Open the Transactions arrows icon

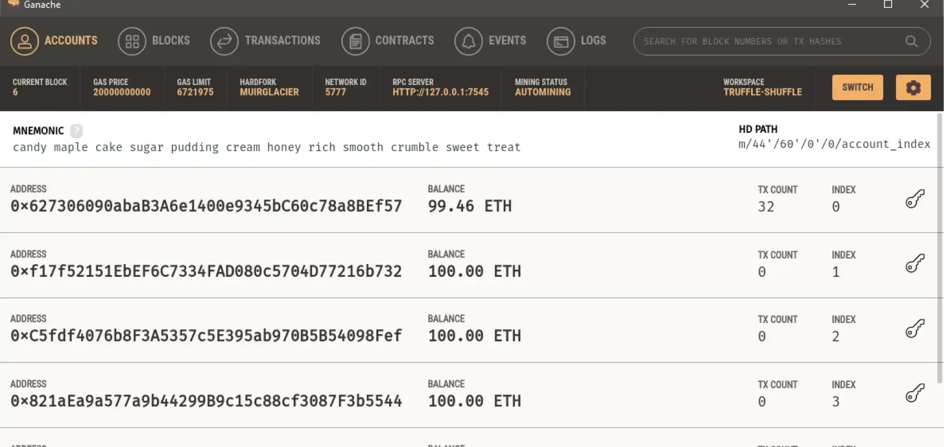224,41
